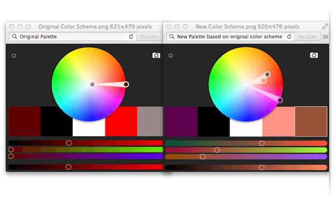Reload the Original Palette page
The width and height of the screenshot is (336, 199).
131,37
